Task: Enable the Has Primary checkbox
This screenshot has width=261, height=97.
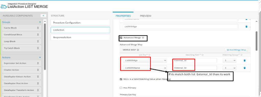Action: click(x=121, y=88)
